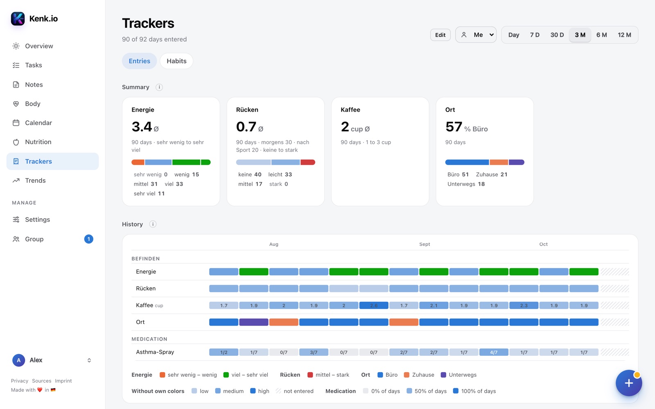Image resolution: width=655 pixels, height=409 pixels.
Task: Open the Me user dropdown
Action: 476,35
